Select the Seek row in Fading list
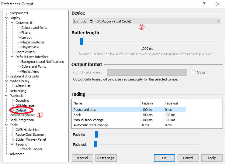This screenshot has height=164, width=225. click(129, 115)
